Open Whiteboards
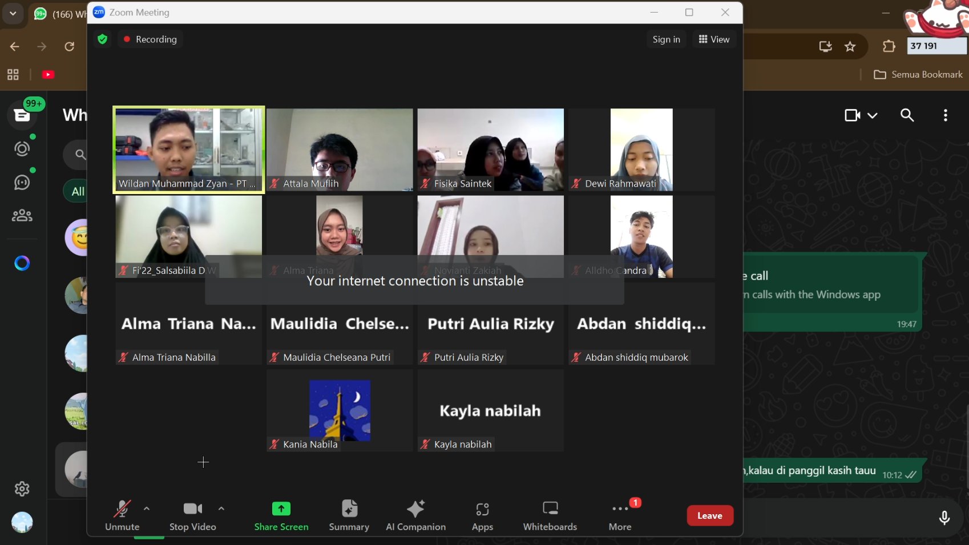Image resolution: width=969 pixels, height=545 pixels. pyautogui.click(x=550, y=515)
